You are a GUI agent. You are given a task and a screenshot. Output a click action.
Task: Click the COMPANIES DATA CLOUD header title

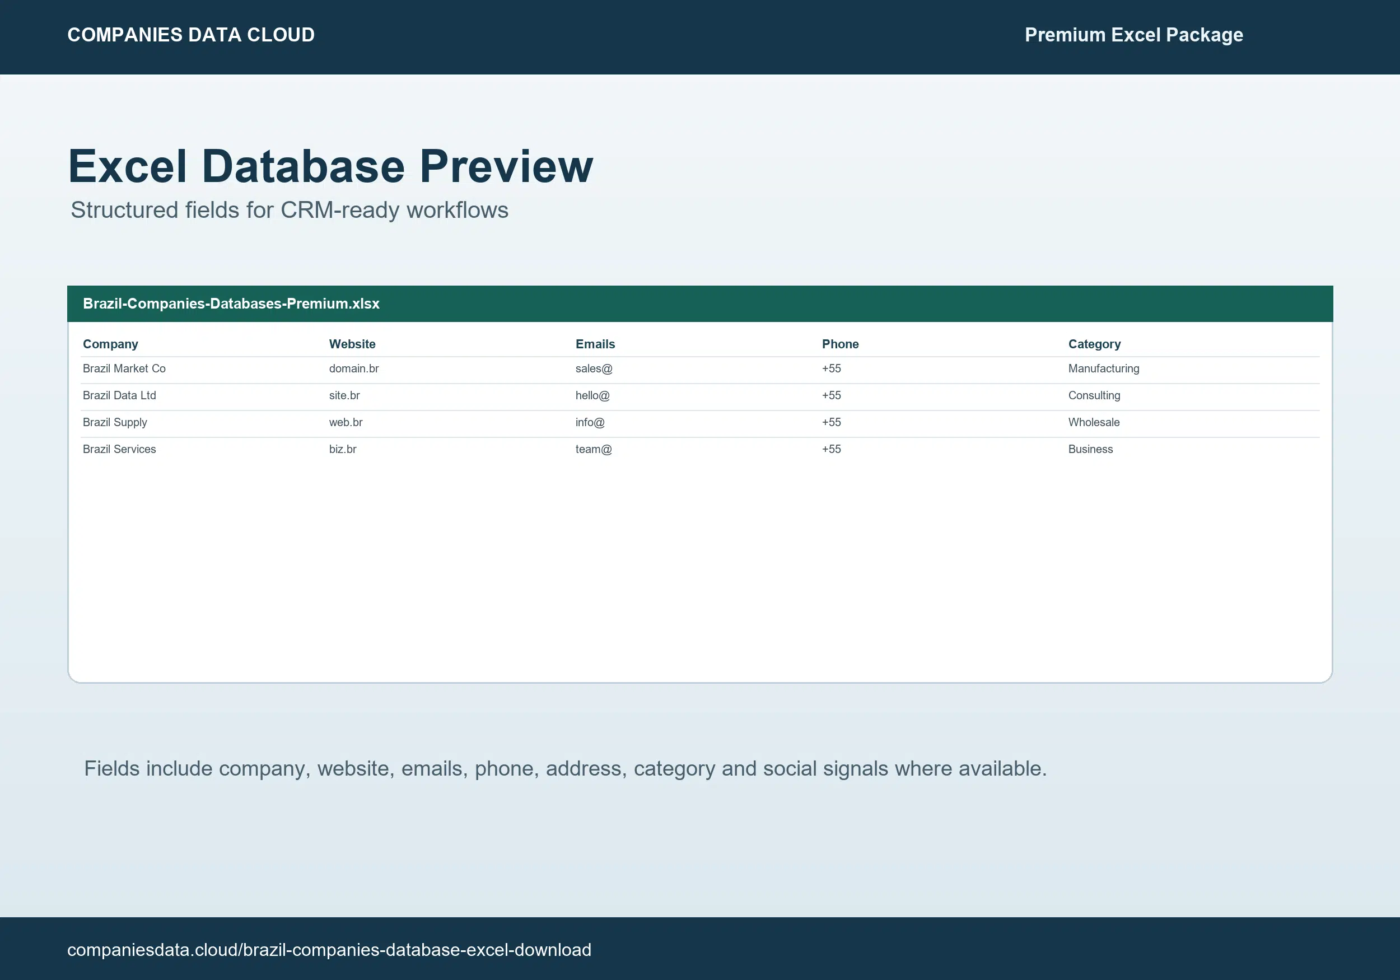click(191, 35)
